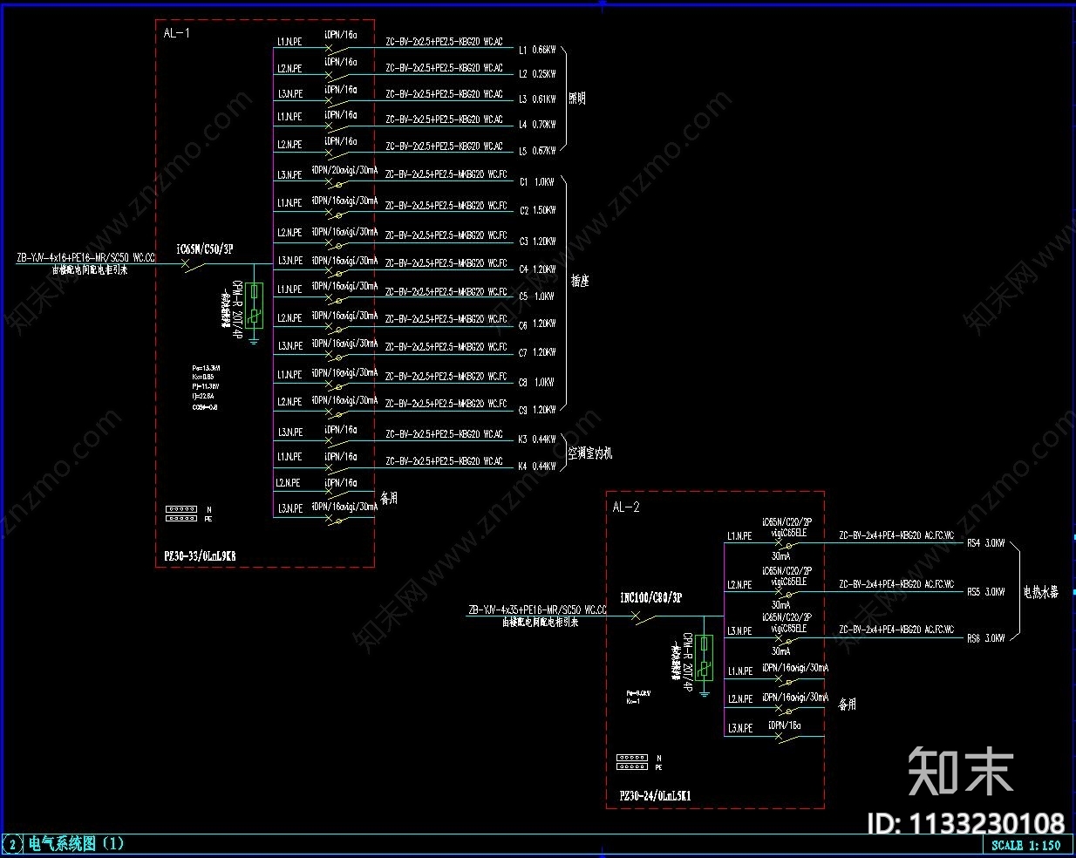Click 'L1.N.PE' phase label of RS4 circuit

tap(740, 536)
